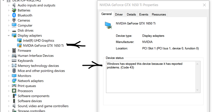This screenshot has height=112, width=212.
Task: Click the display adapter icon in Properties dialog
Action: click(x=108, y=25)
